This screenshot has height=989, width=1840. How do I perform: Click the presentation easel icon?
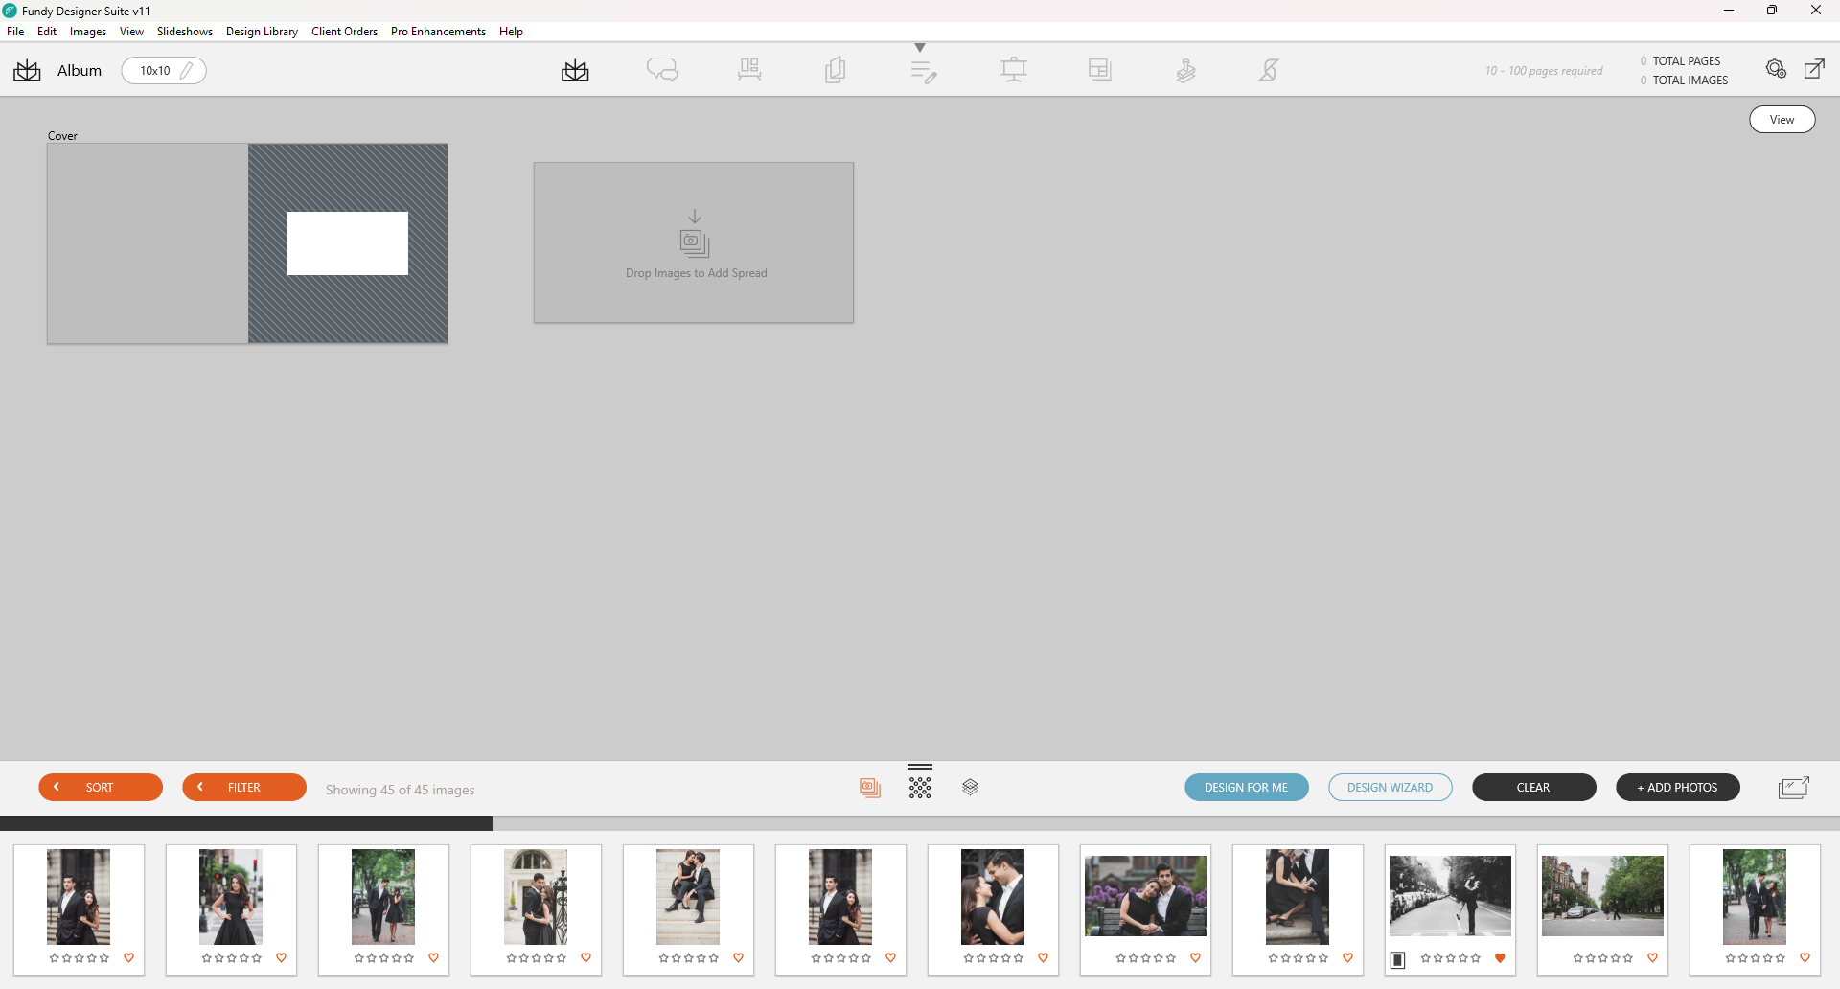pyautogui.click(x=1014, y=70)
